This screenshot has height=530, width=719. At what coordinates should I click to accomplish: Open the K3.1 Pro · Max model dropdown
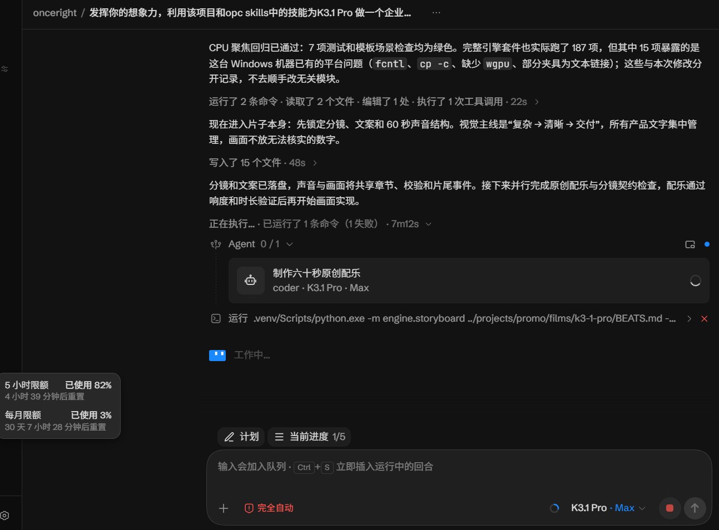point(608,508)
